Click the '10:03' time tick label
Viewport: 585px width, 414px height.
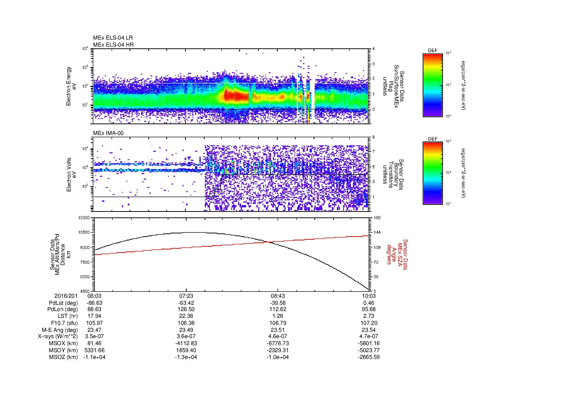[x=369, y=296]
